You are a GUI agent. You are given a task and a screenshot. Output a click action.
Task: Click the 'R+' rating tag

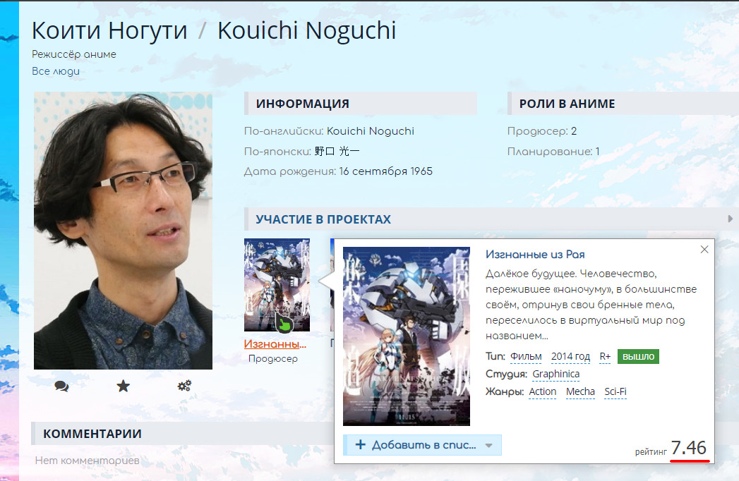(x=605, y=356)
